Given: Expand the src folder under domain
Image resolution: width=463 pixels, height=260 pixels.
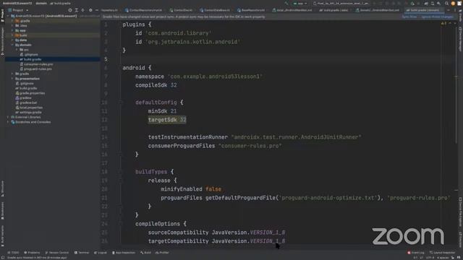Looking at the screenshot, I should [17, 50].
